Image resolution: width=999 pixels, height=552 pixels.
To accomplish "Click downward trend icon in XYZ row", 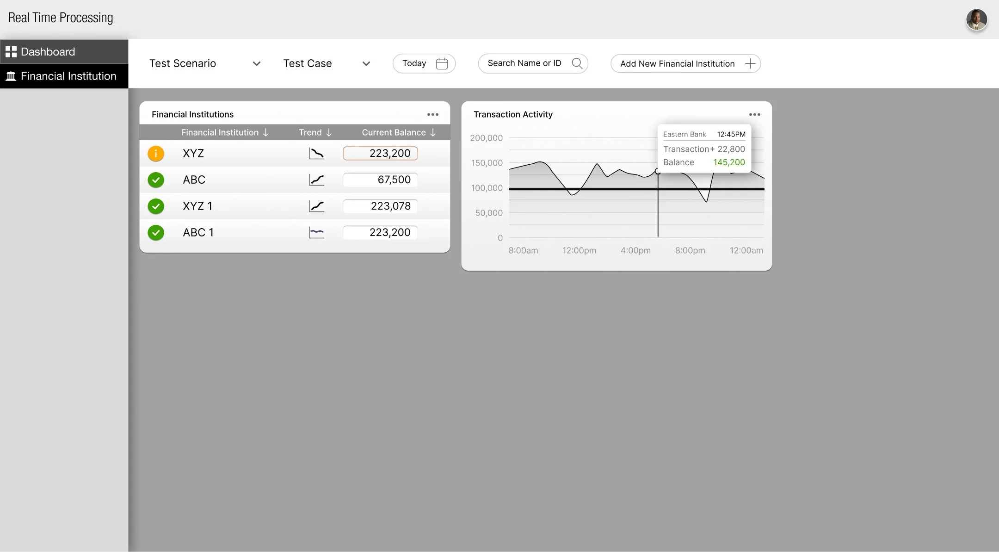I will pyautogui.click(x=316, y=153).
